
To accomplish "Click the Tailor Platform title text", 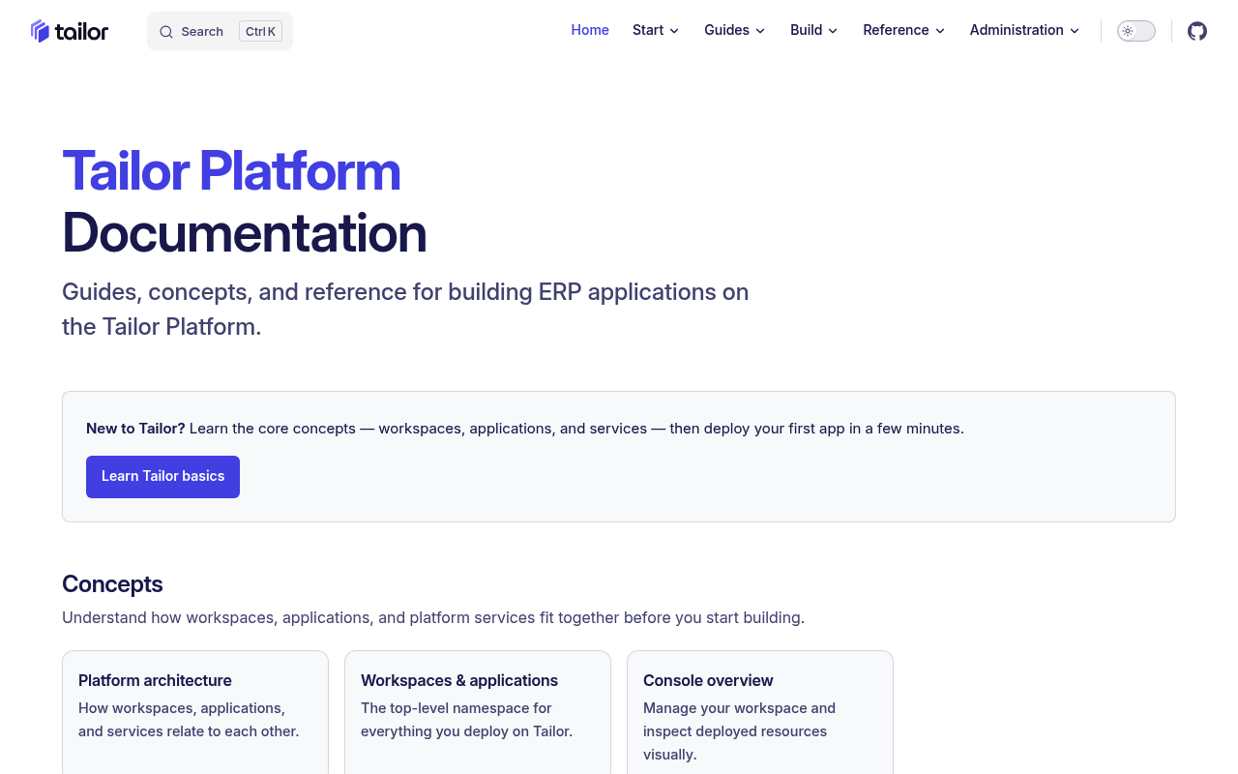I will (231, 170).
